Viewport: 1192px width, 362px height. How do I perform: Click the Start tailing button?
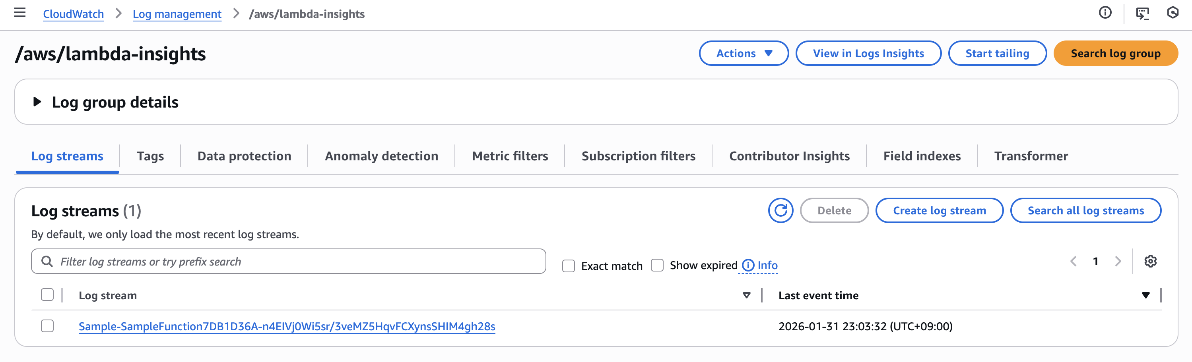[x=997, y=54]
